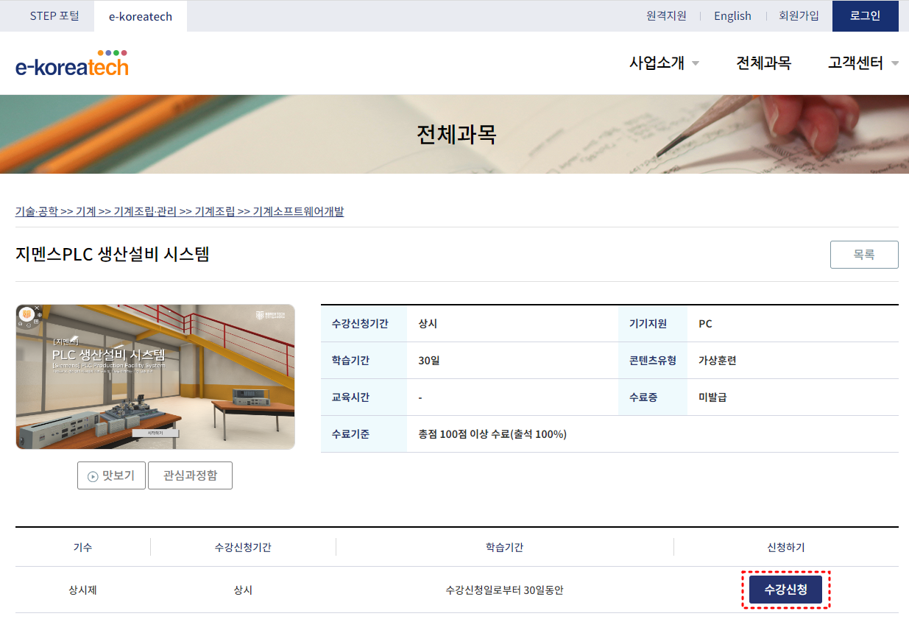Viewport: 909px width, 619px height.
Task: Click the 기기지원 label cell
Action: coord(653,324)
